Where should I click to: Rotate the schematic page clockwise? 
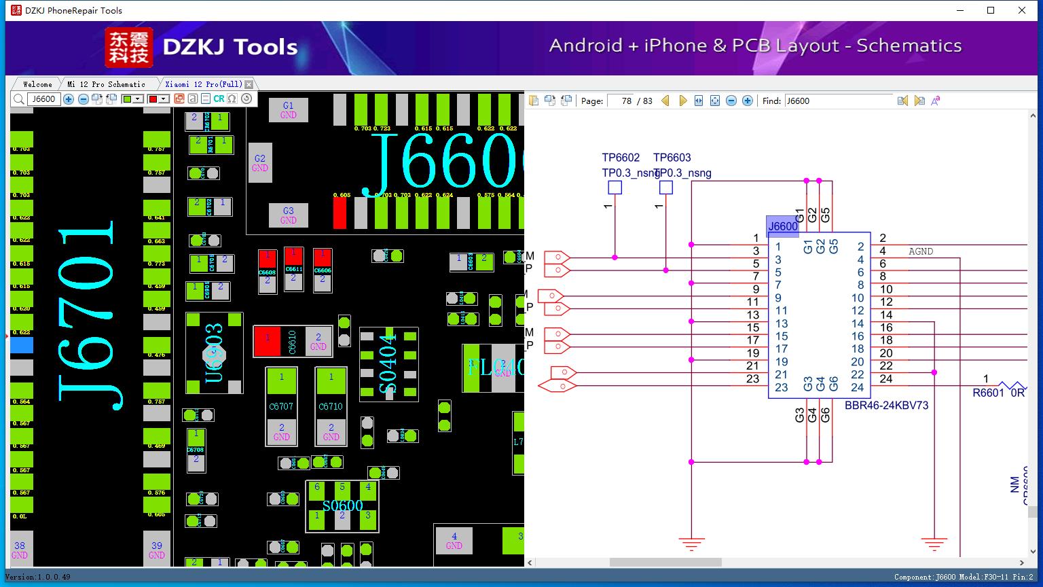click(x=550, y=101)
